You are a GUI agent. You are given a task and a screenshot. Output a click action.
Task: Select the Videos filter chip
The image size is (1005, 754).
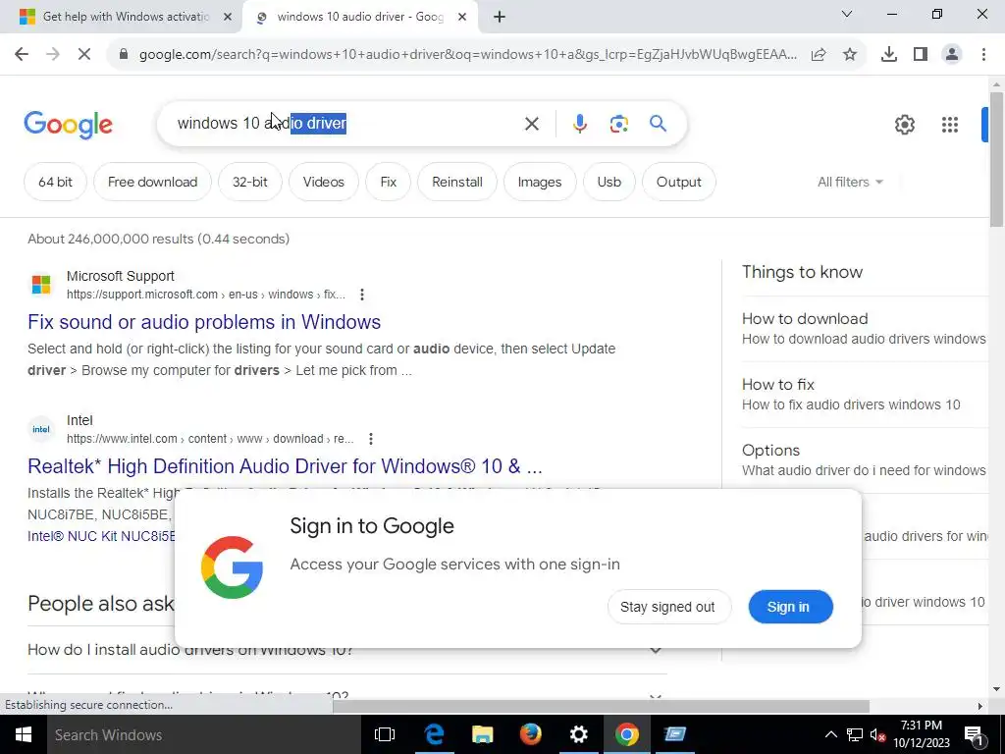tap(324, 182)
